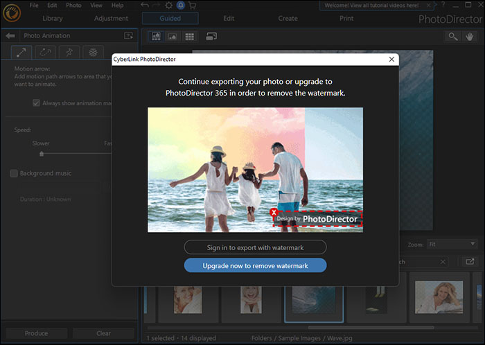Image resolution: width=485 pixels, height=345 pixels.
Task: Open the Zoom Fit dropdown
Action: (452, 245)
